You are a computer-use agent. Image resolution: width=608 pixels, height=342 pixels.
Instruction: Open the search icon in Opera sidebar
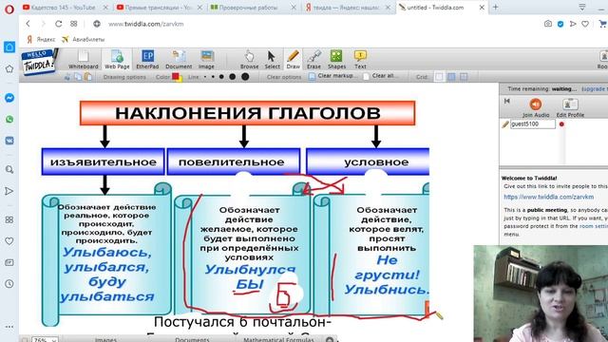pos(9,169)
